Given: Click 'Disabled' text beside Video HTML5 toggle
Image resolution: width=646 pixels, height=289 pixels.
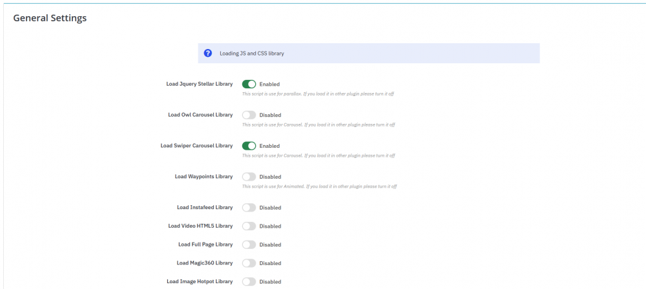Looking at the screenshot, I should (270, 226).
